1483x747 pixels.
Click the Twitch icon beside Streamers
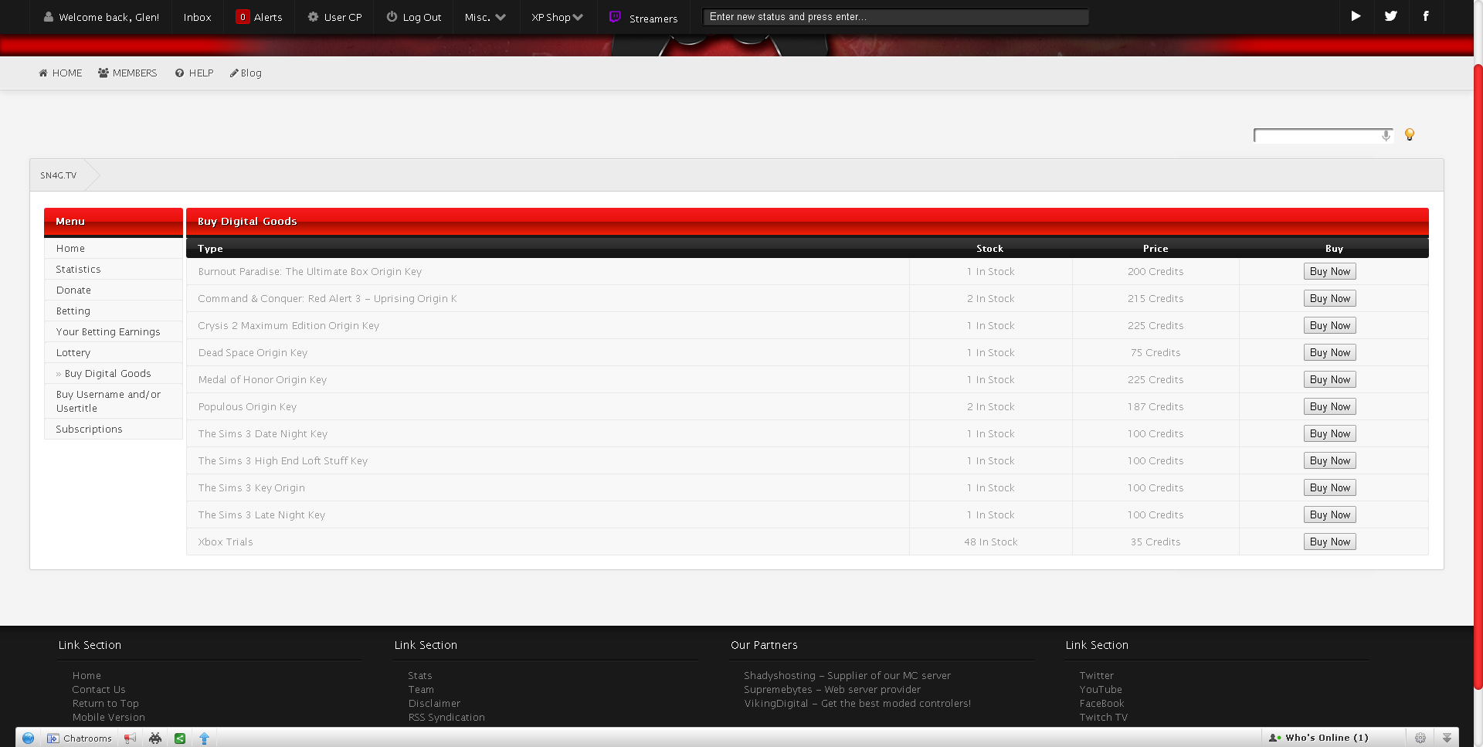(x=615, y=16)
